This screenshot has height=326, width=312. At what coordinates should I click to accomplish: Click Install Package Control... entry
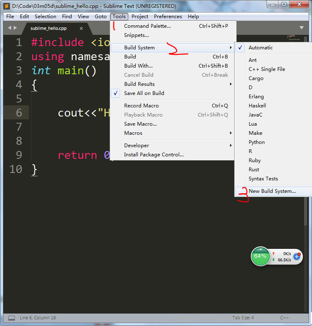point(173,155)
